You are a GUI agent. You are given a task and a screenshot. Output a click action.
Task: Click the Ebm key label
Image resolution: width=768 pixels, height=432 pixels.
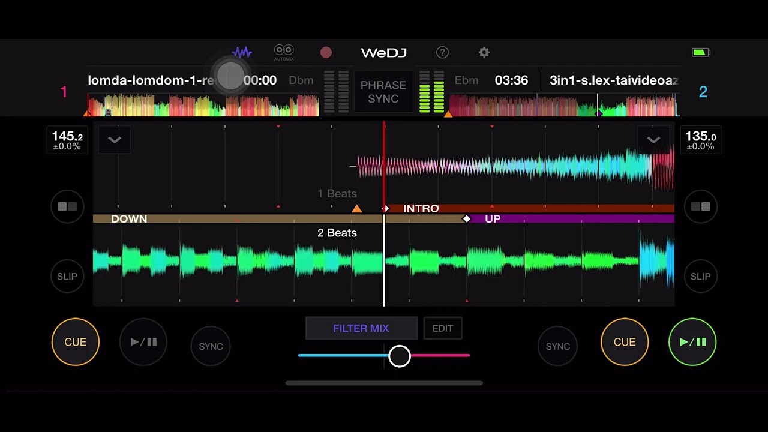coord(466,80)
